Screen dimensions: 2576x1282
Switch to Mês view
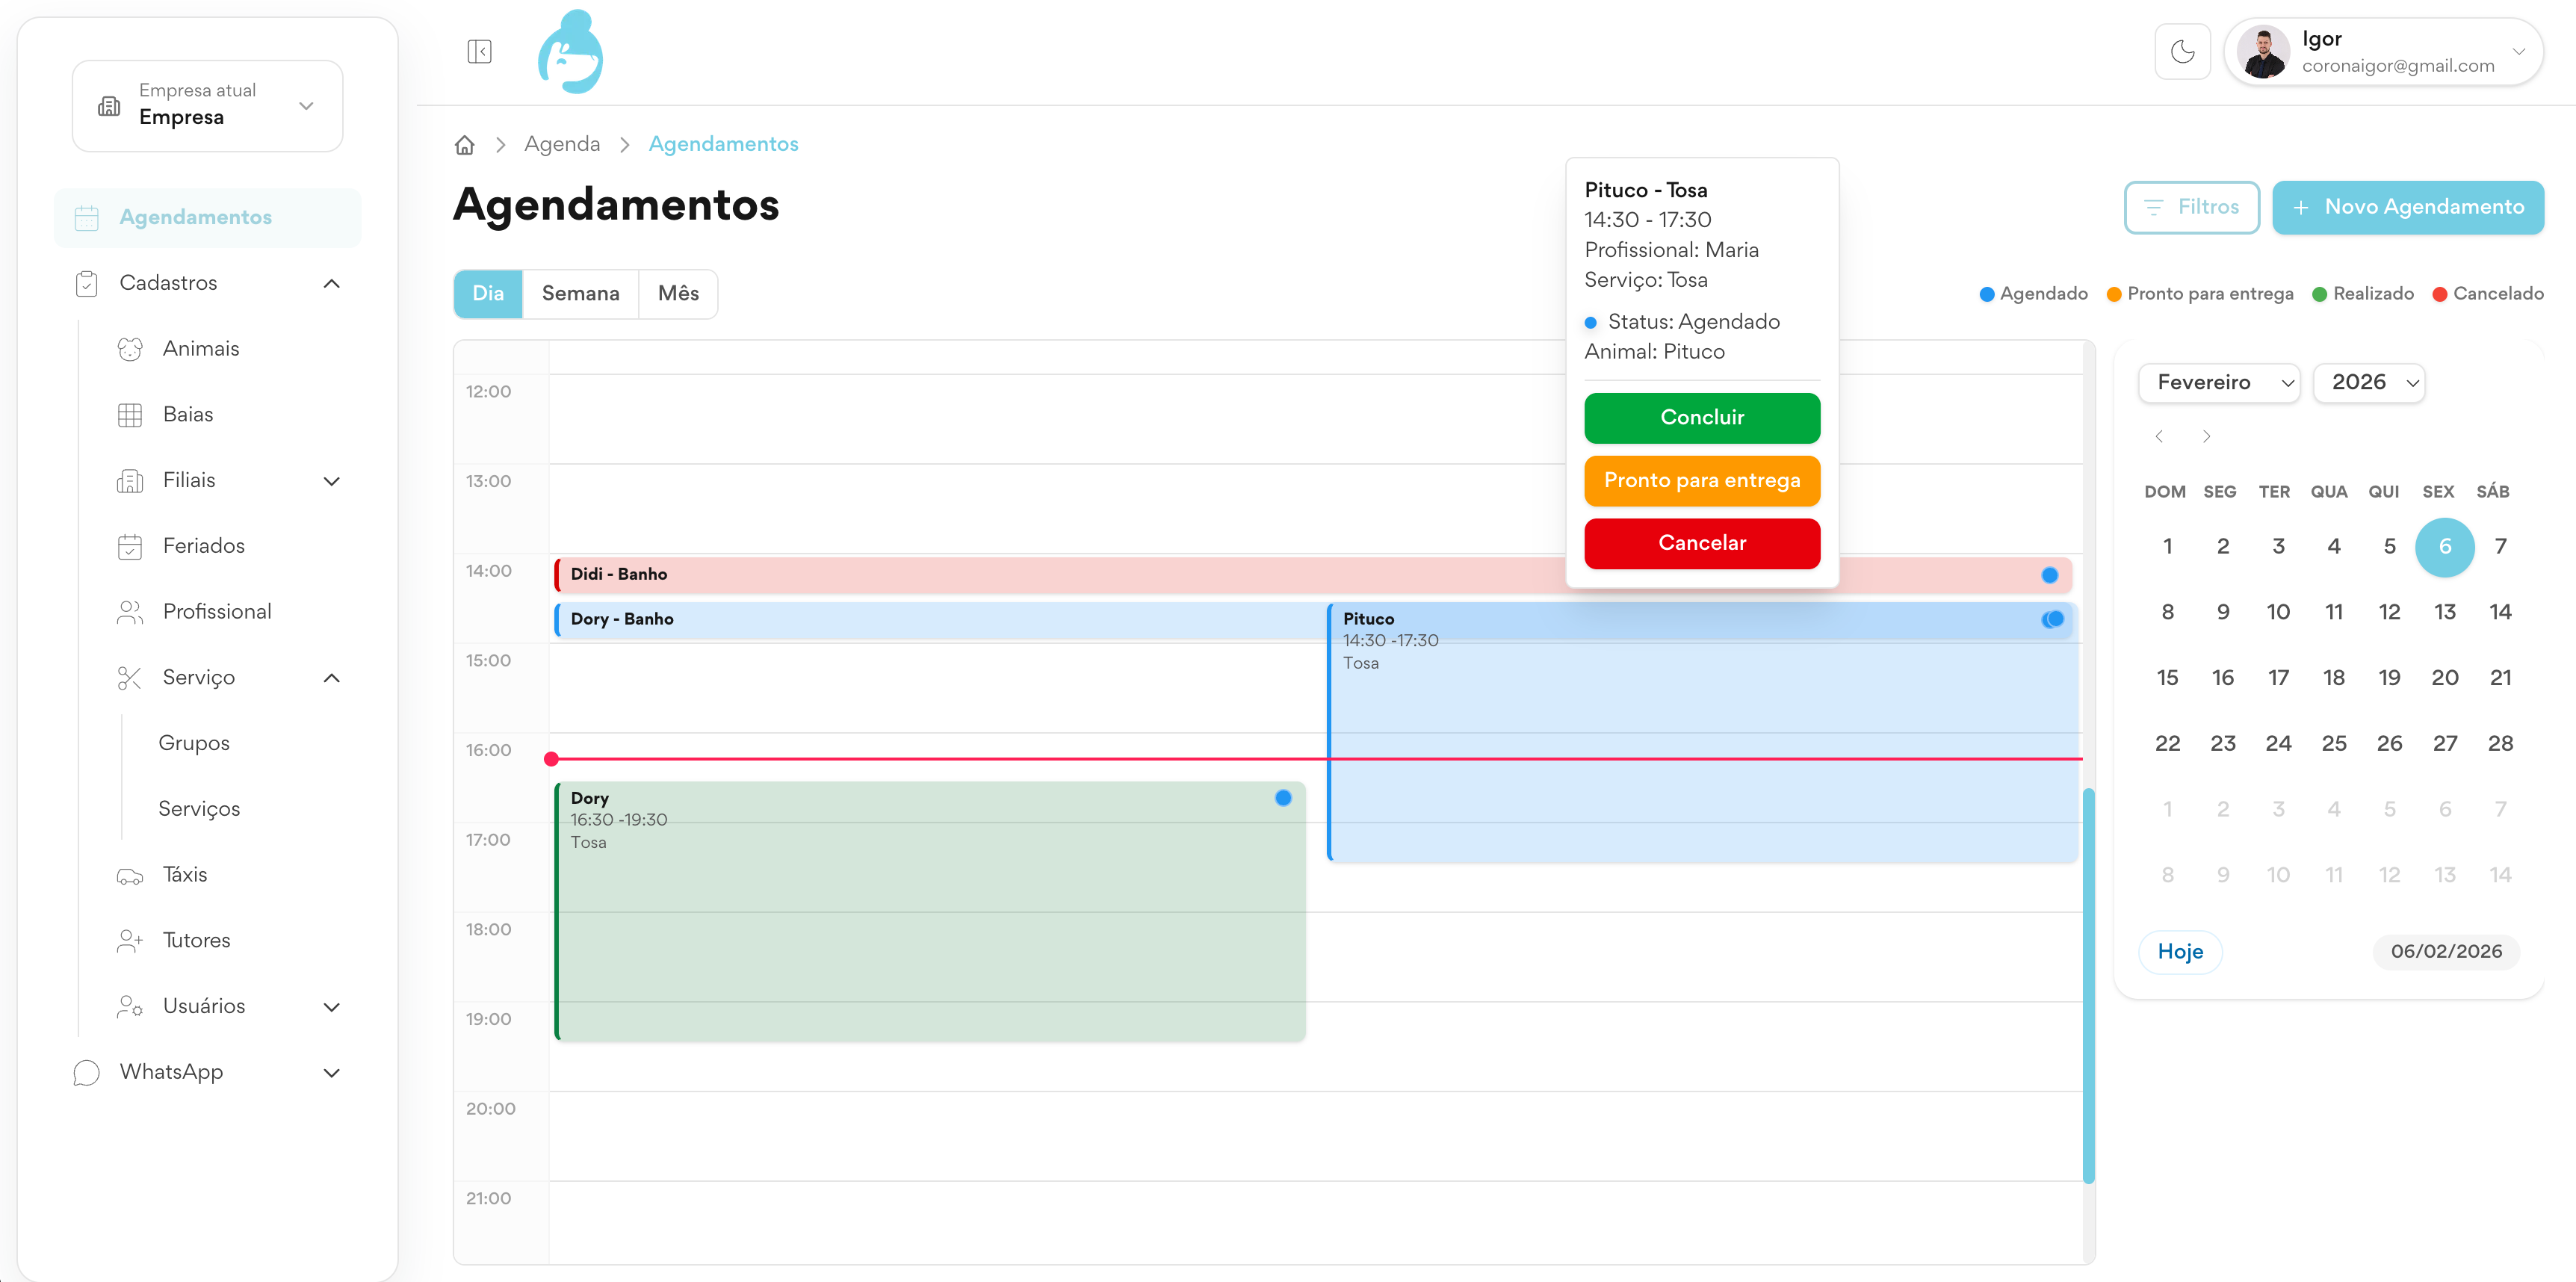[x=678, y=294]
